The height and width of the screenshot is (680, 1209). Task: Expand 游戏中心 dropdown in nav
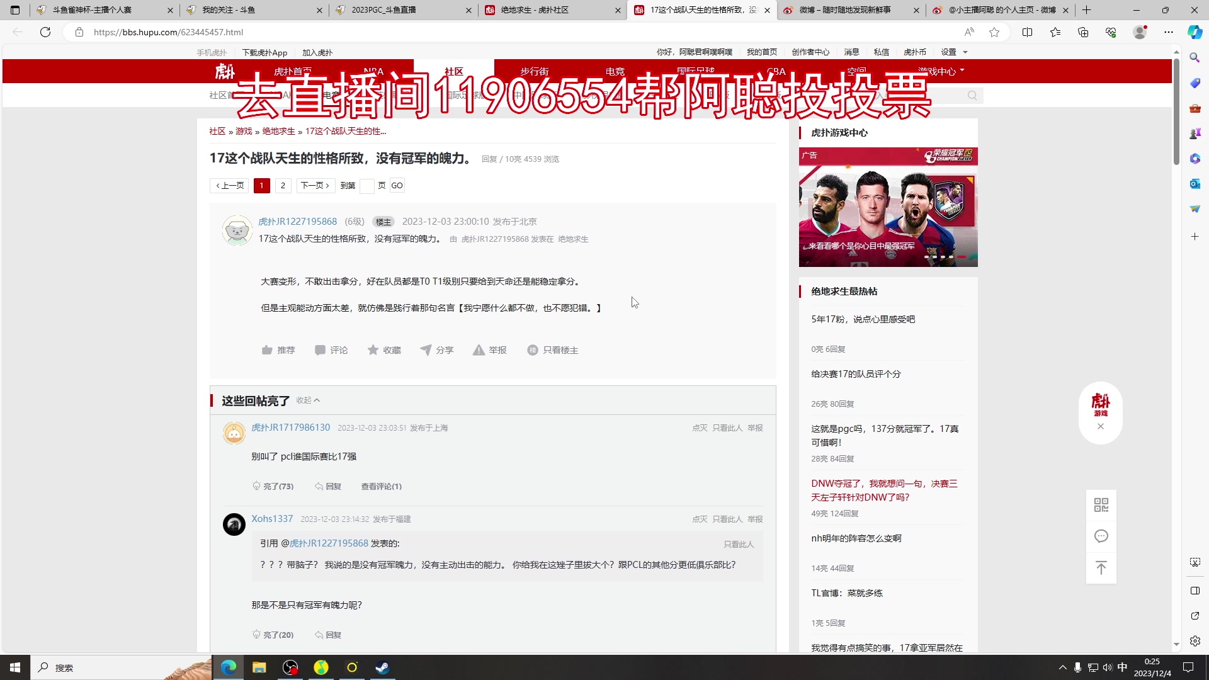tap(941, 71)
